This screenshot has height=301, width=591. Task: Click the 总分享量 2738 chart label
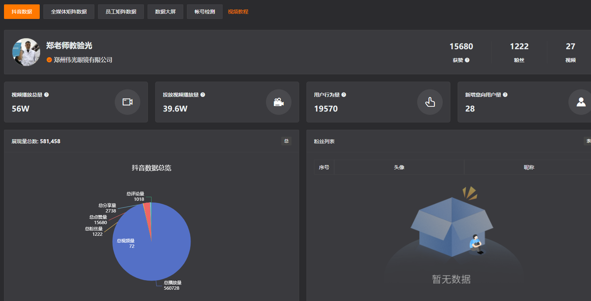[107, 208]
